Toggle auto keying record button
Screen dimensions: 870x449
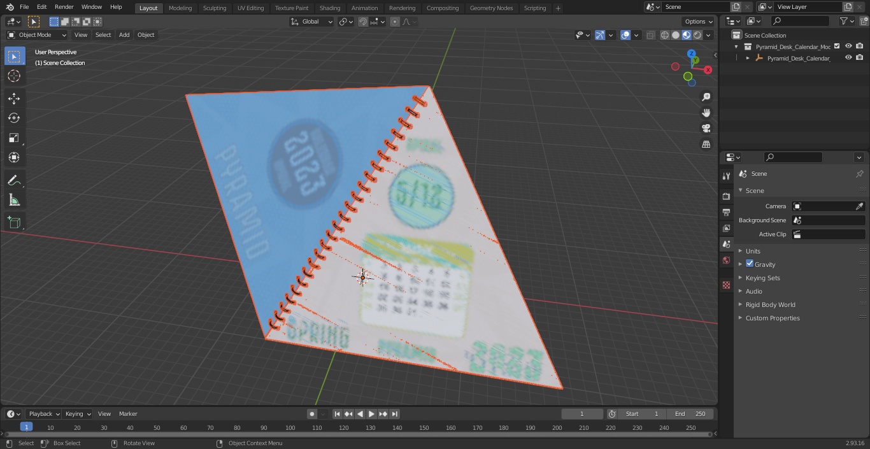pos(312,414)
